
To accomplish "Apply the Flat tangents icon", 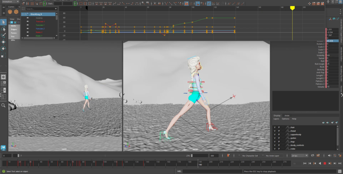I will (128, 4).
